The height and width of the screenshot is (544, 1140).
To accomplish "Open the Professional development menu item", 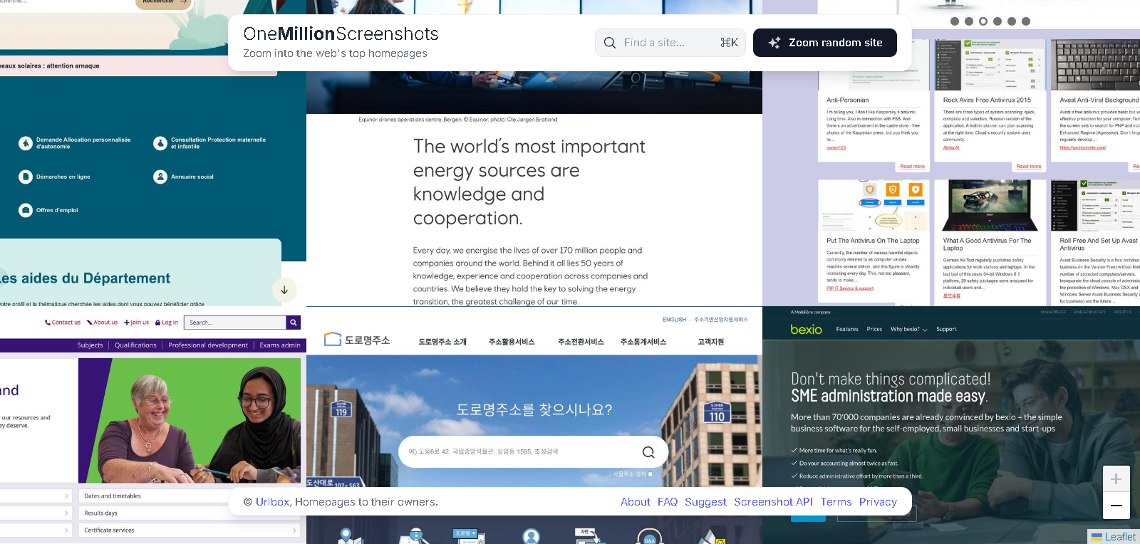I will coord(208,345).
